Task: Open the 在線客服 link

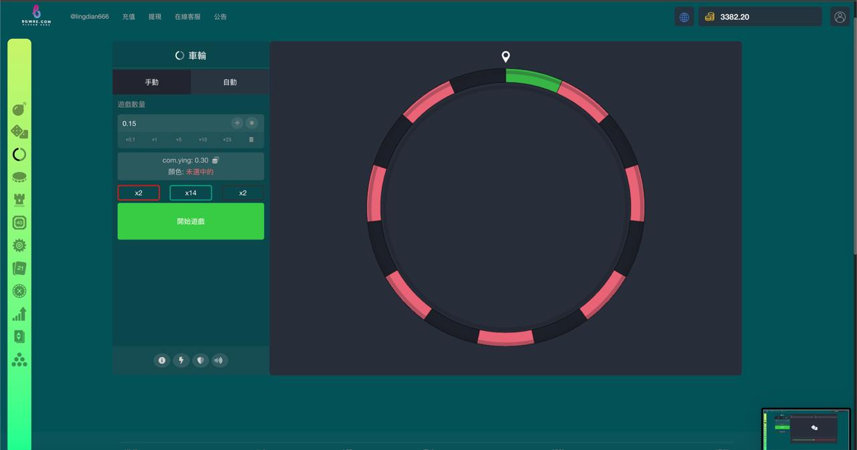Action: [187, 17]
